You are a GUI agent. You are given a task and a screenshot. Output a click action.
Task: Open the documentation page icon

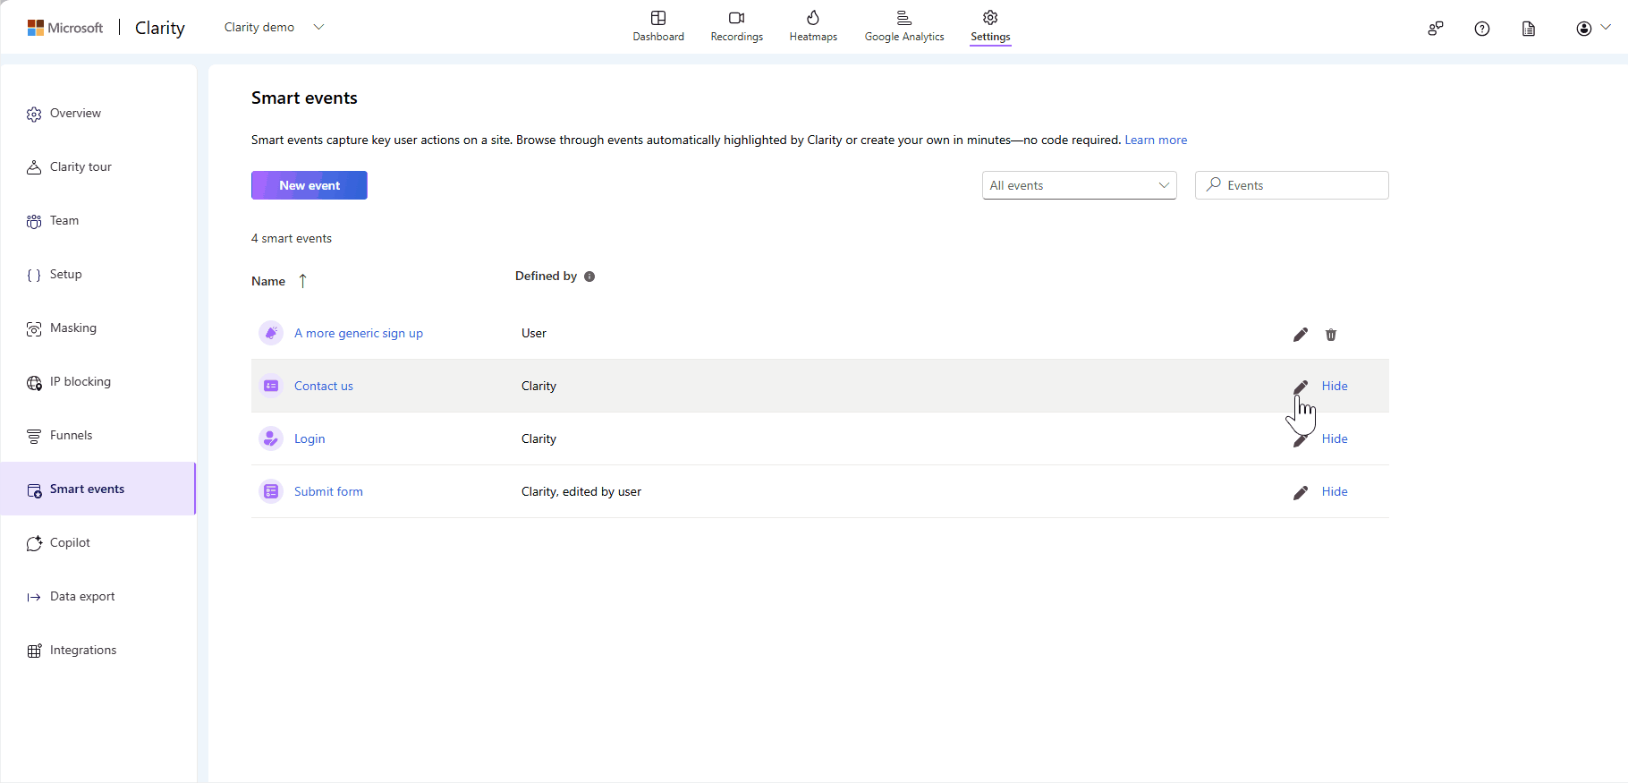coord(1529,29)
